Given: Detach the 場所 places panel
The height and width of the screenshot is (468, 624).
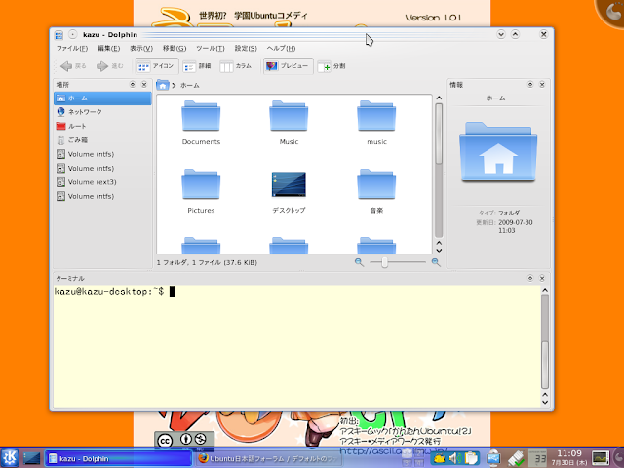Looking at the screenshot, I should pyautogui.click(x=133, y=85).
